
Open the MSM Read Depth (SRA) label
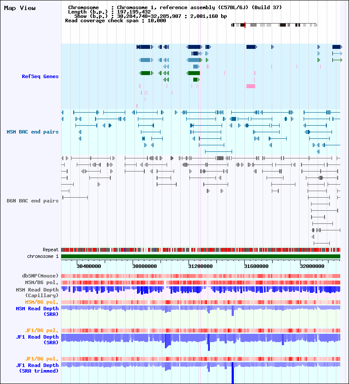coord(37,311)
